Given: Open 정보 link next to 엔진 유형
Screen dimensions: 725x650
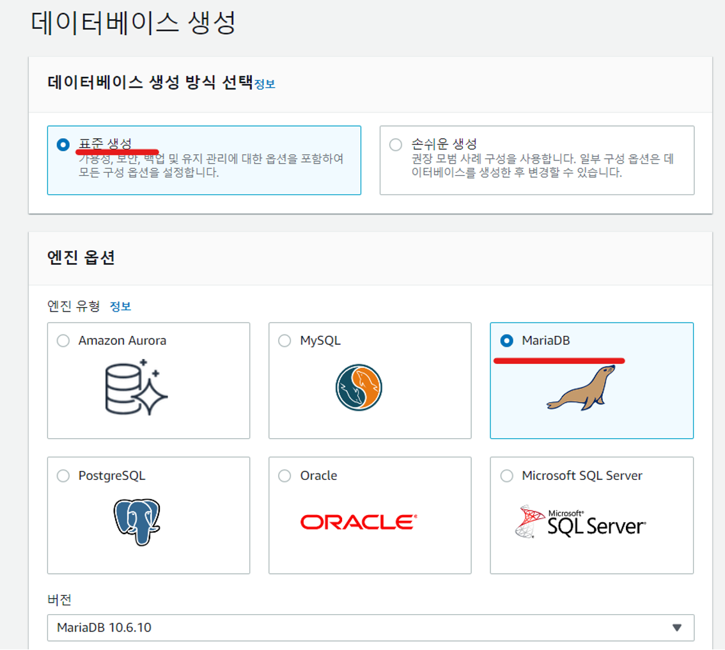Looking at the screenshot, I should coord(121,306).
